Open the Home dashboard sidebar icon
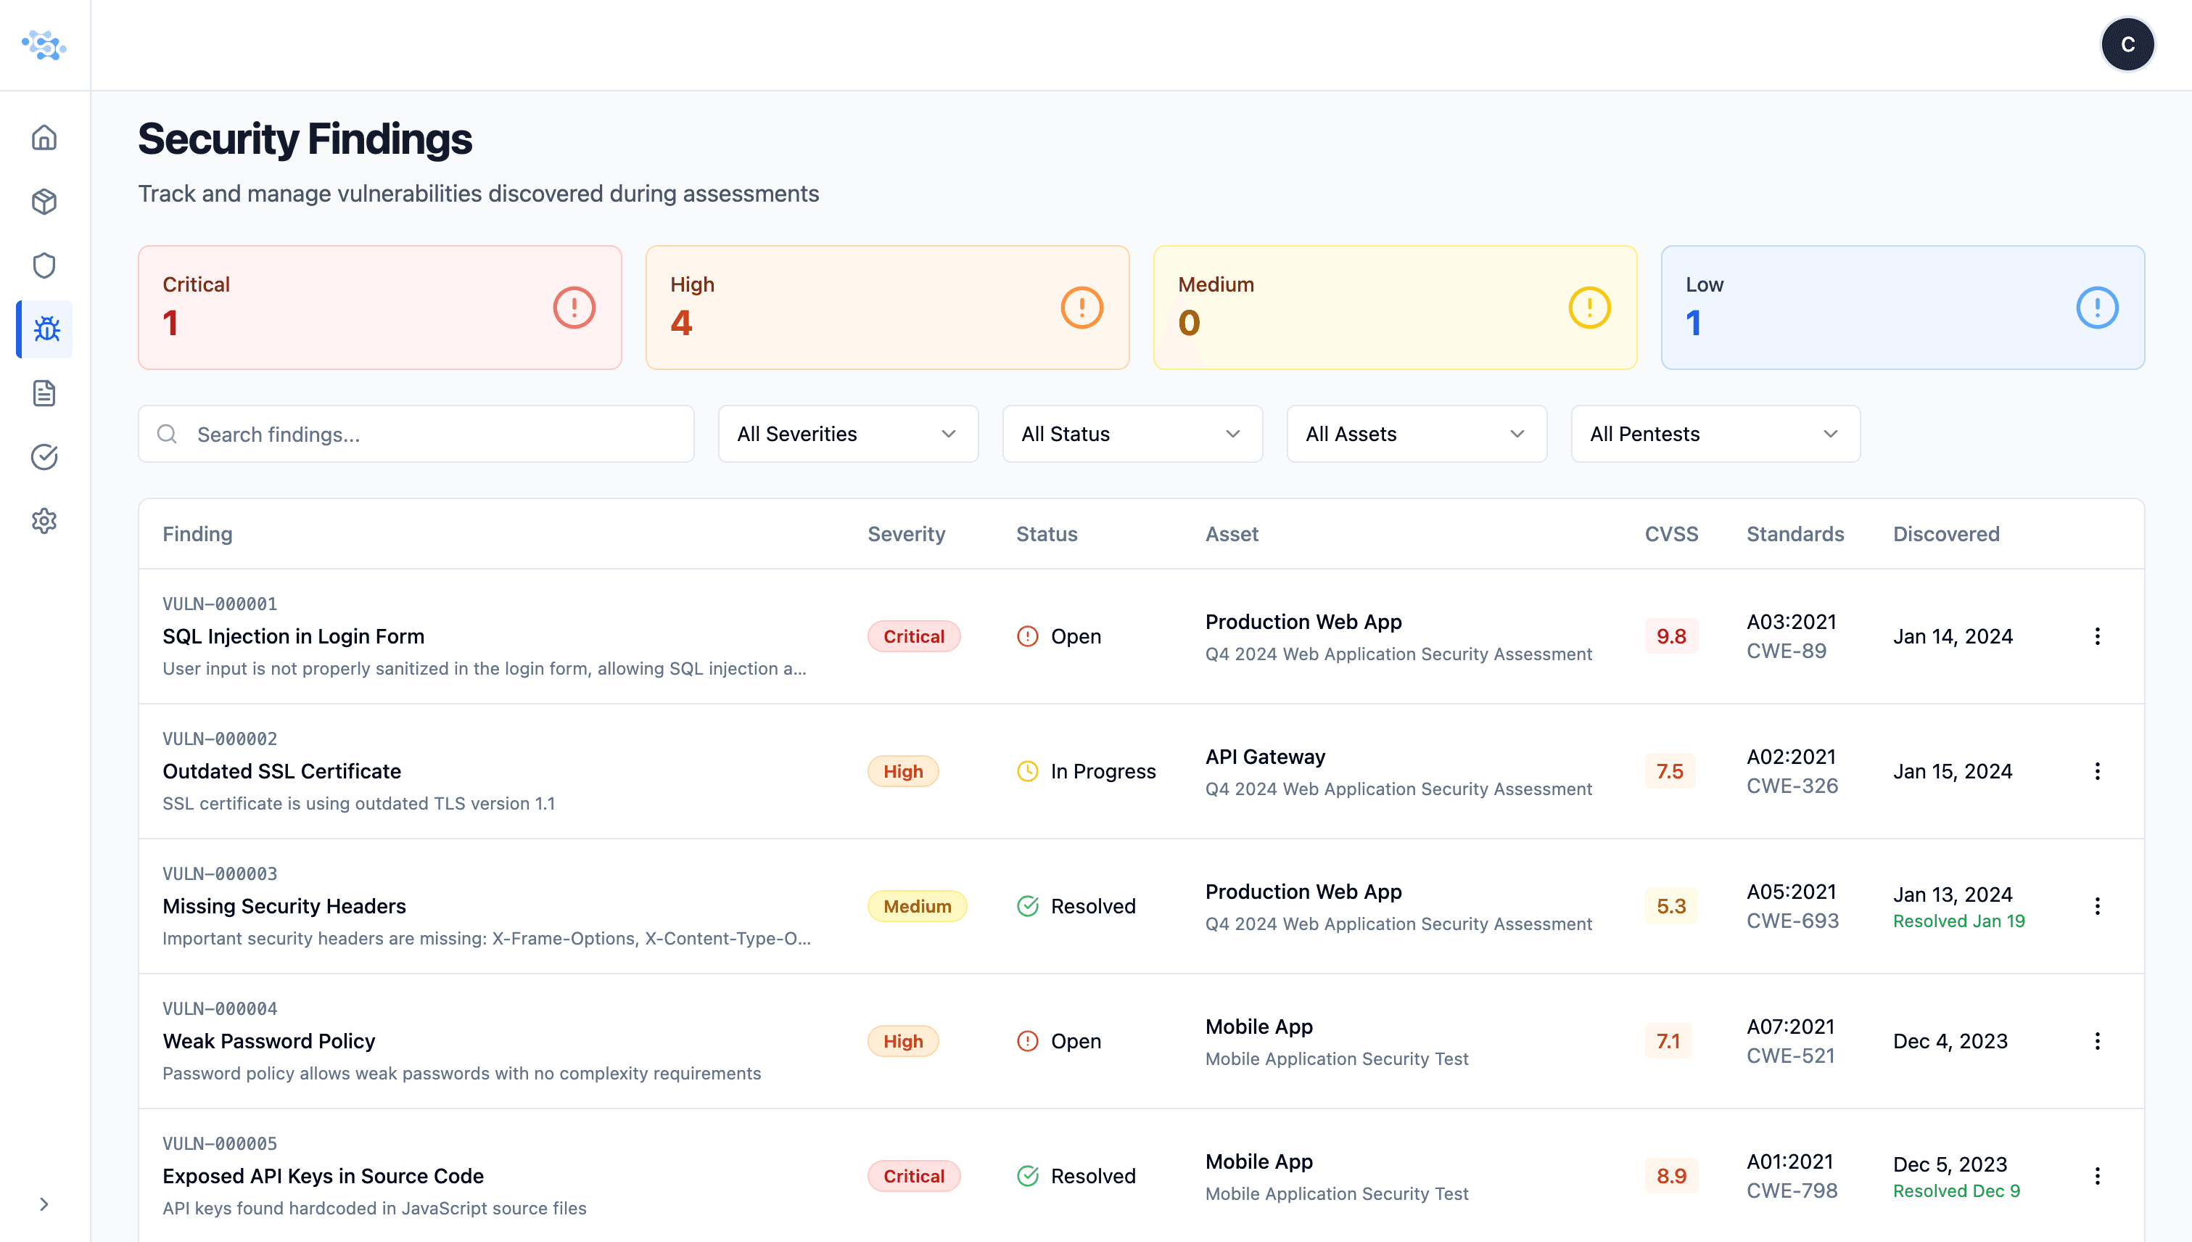Screen dimensions: 2192x1242 (x=44, y=138)
